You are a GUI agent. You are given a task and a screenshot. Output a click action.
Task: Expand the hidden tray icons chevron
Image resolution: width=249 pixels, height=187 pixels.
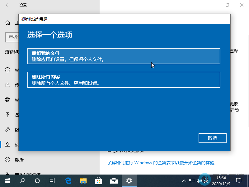point(184,180)
